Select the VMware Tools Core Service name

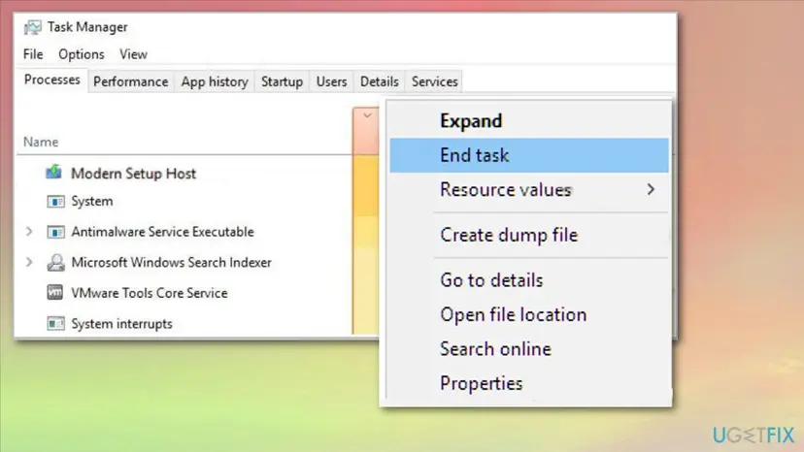(150, 293)
